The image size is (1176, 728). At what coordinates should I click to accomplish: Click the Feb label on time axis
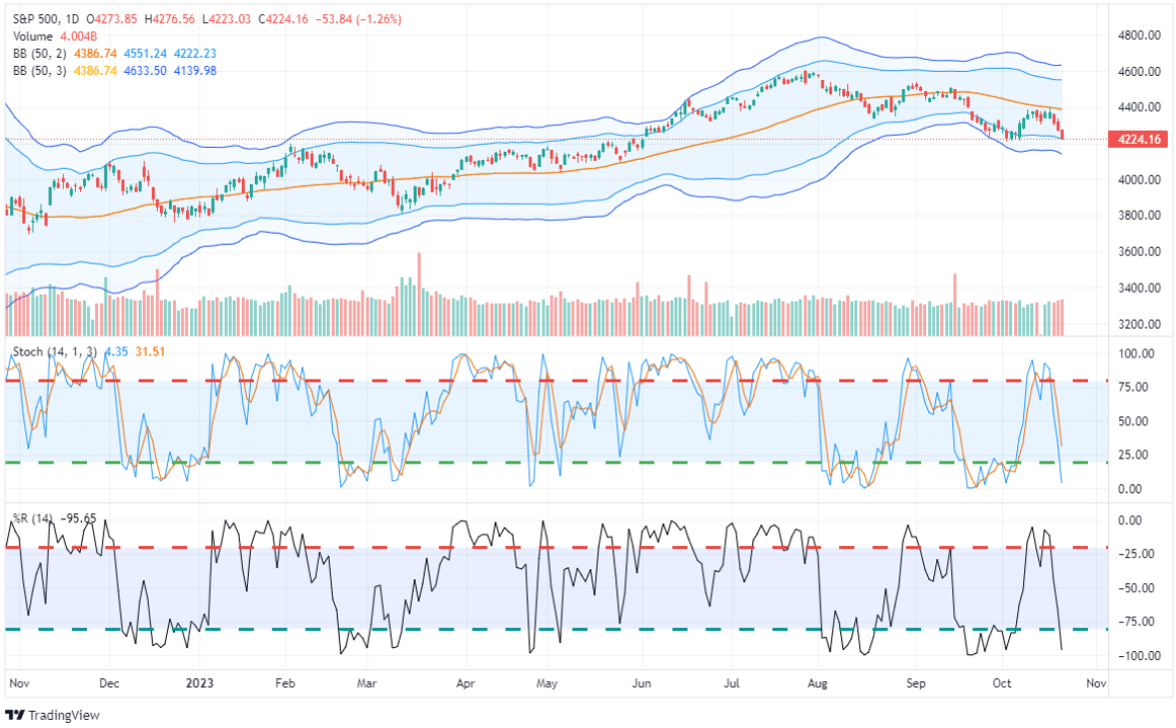pyautogui.click(x=285, y=683)
